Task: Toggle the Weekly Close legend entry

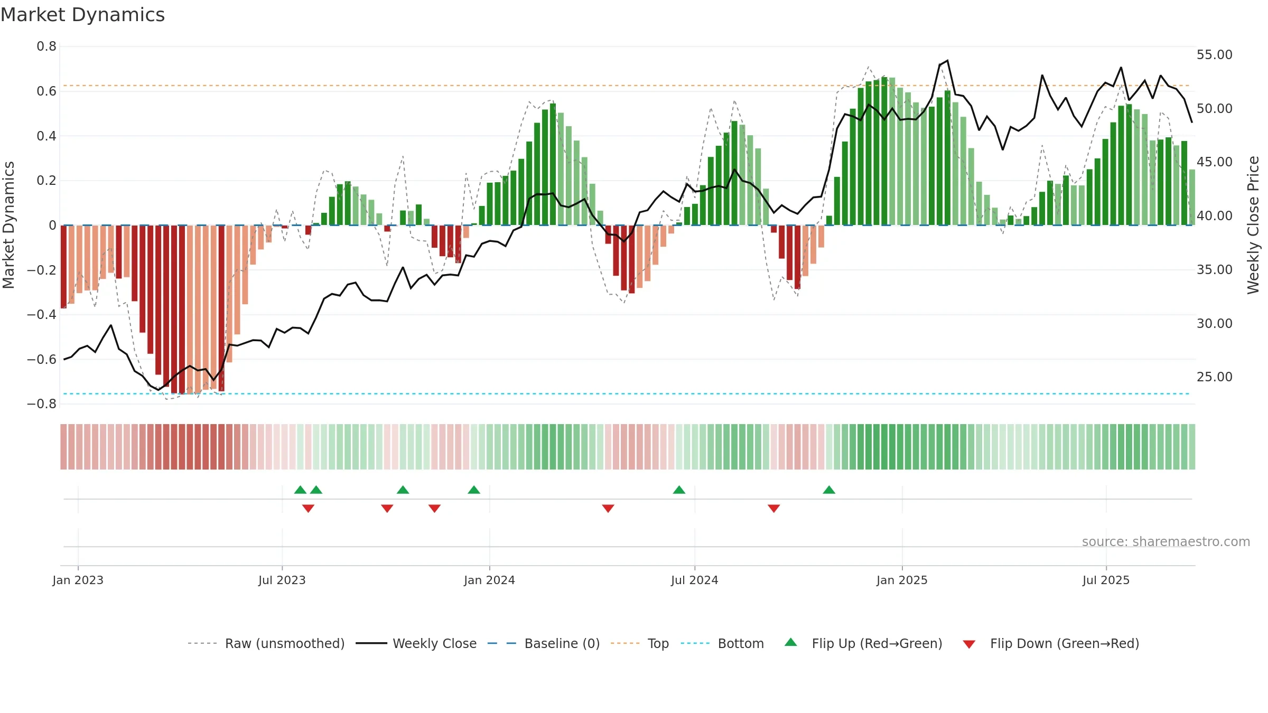Action: 416,643
